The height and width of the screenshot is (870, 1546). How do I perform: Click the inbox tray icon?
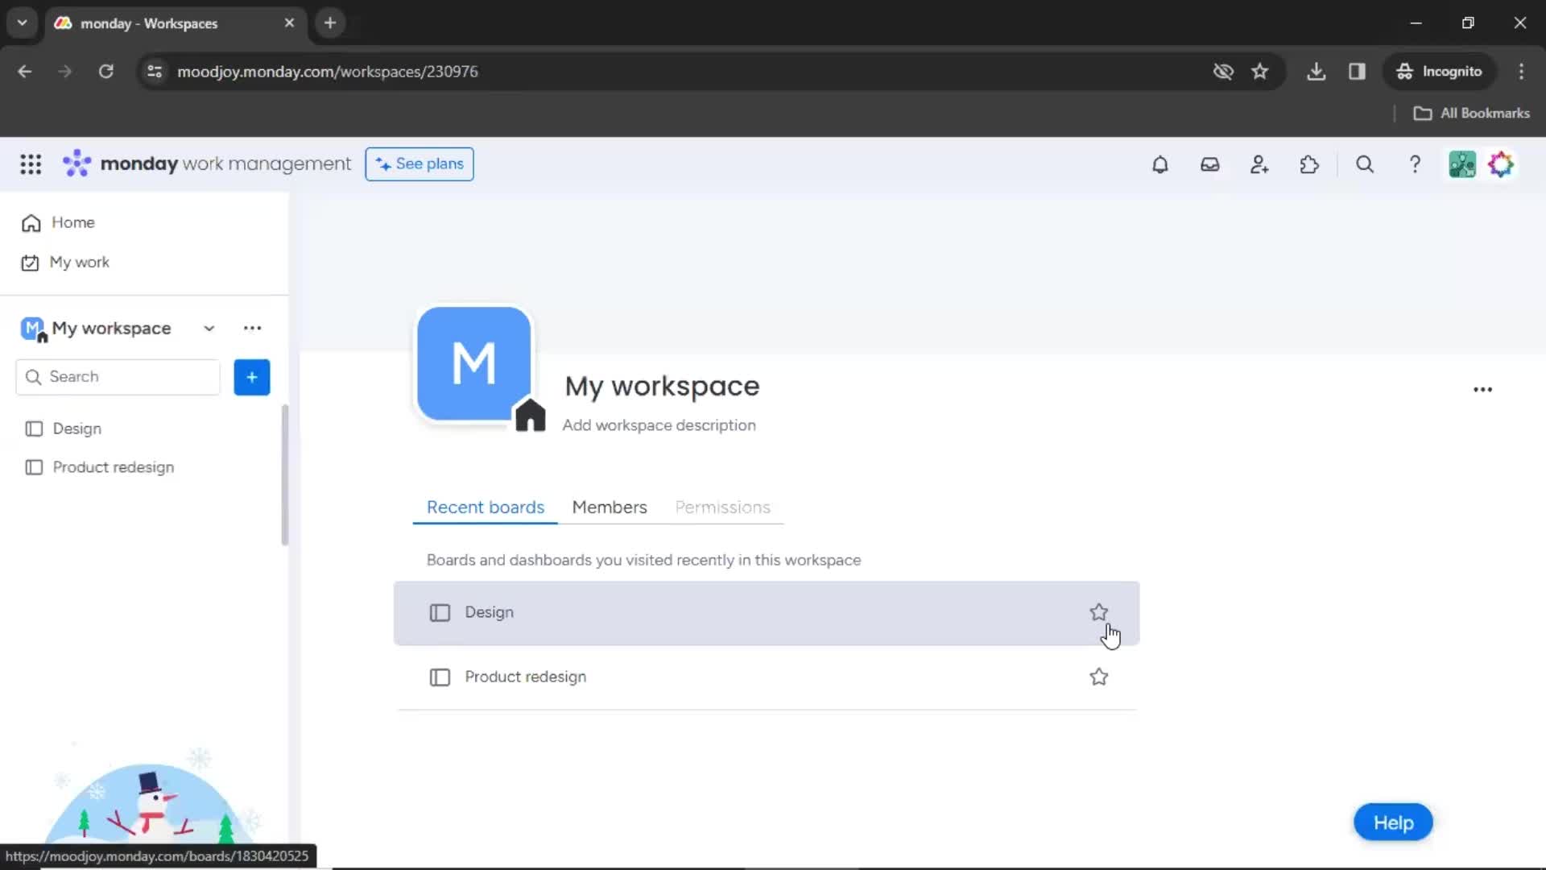coord(1210,164)
